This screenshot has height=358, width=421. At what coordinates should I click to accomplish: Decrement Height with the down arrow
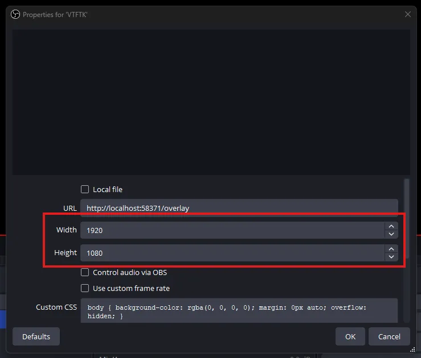[391, 257]
